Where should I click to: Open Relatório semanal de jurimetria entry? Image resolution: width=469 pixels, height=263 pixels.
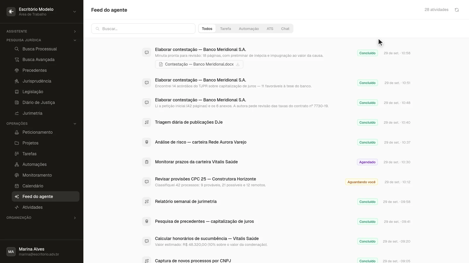click(x=186, y=201)
